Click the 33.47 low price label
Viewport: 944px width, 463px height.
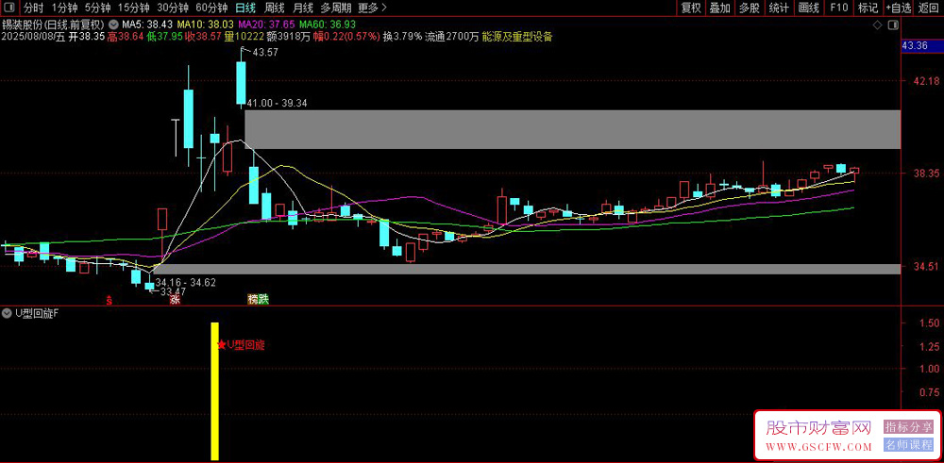(x=173, y=291)
